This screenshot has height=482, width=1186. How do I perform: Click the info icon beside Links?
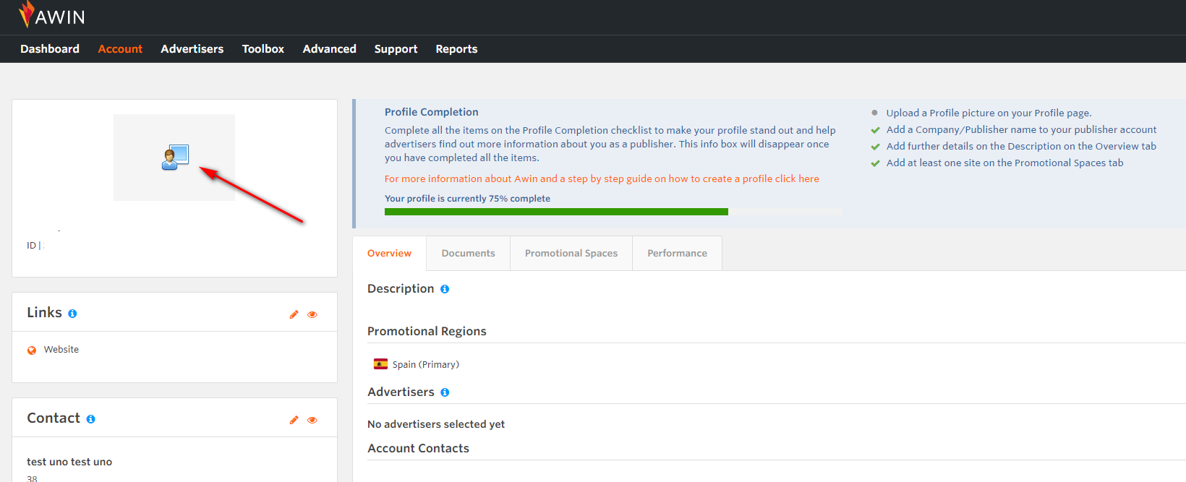tap(72, 314)
